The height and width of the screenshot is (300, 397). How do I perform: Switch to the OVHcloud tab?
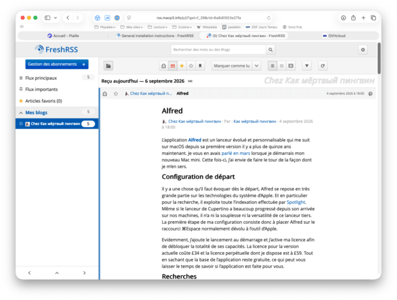tap(334, 36)
